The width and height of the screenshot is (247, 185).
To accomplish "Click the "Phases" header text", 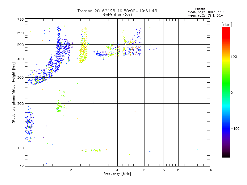I will (200, 9).
